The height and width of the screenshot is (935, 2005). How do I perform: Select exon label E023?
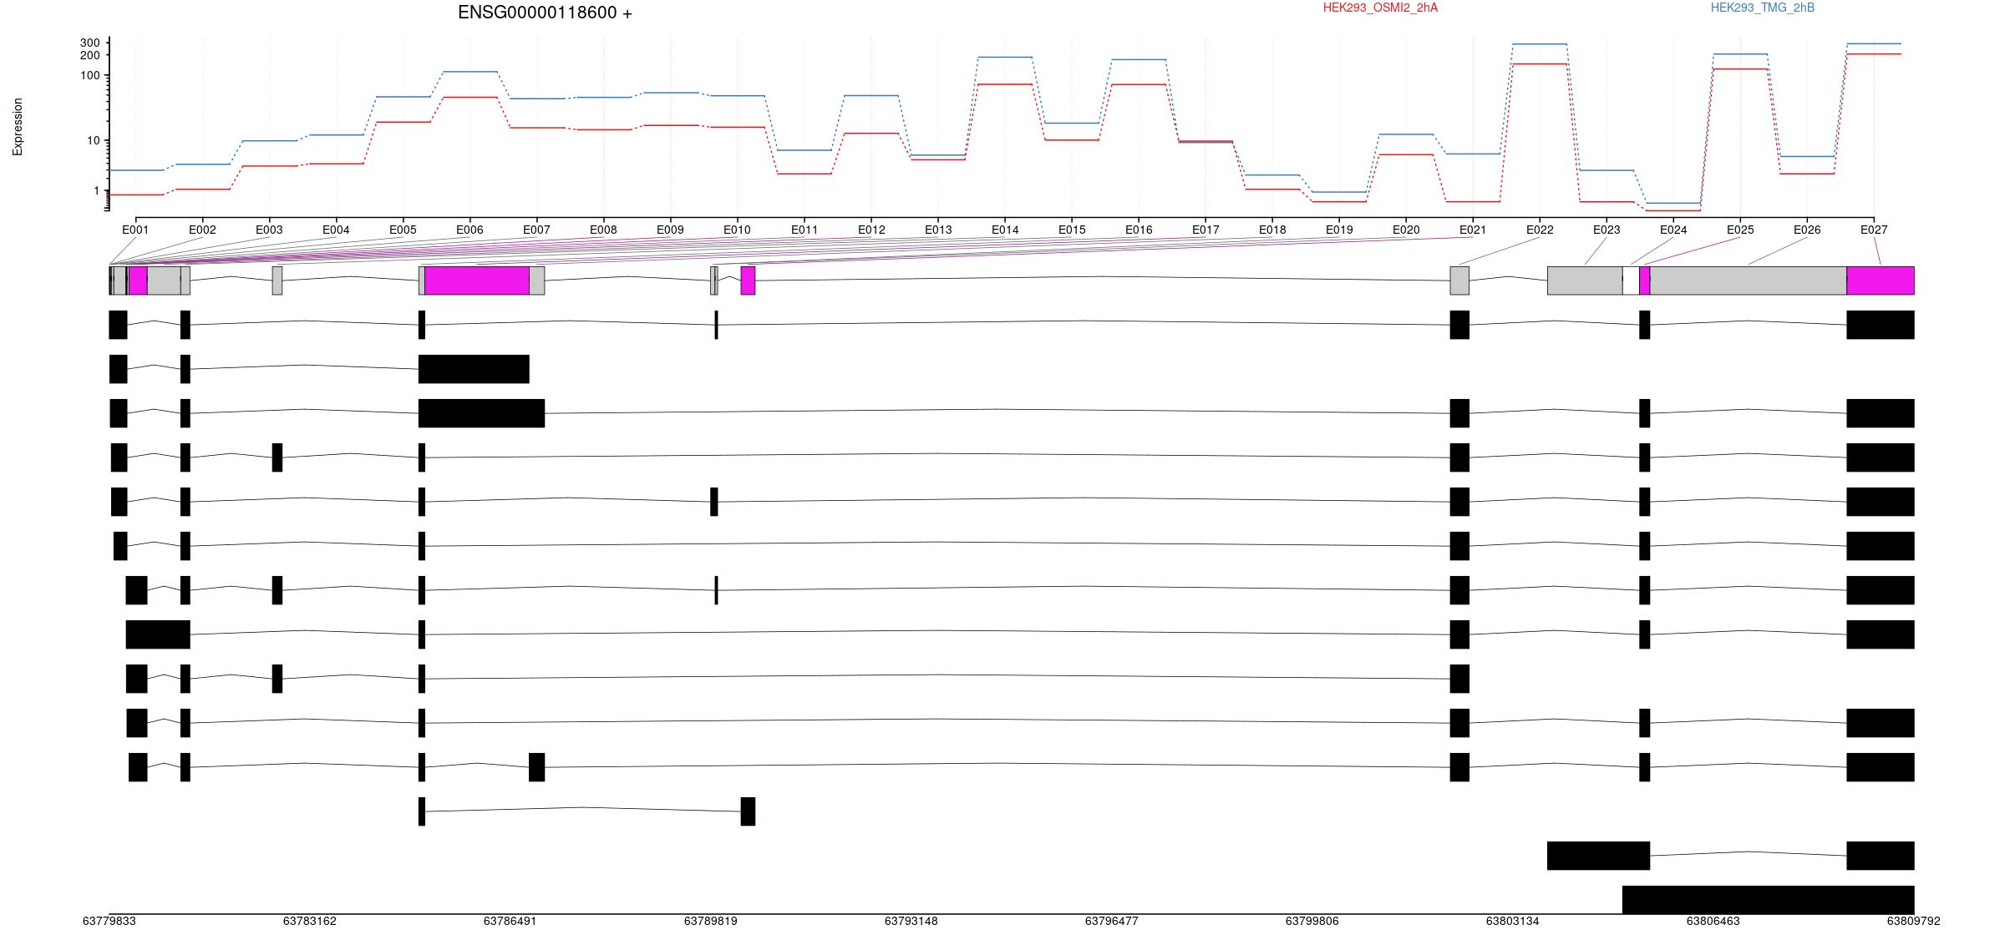point(1607,230)
